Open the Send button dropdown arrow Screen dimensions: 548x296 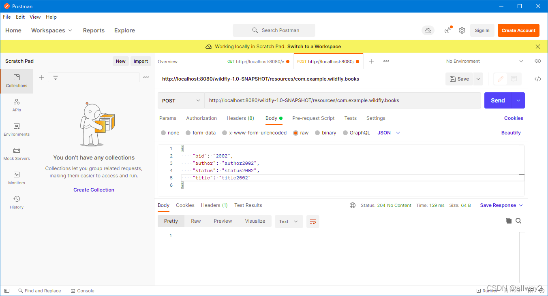pos(518,100)
